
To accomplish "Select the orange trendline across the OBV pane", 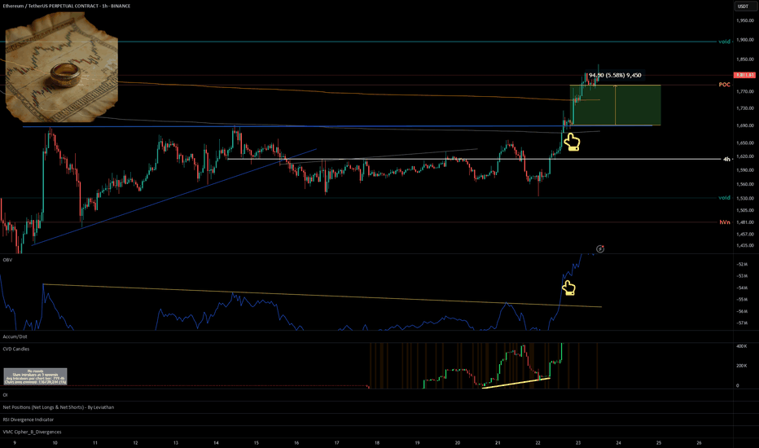I will coord(322,296).
